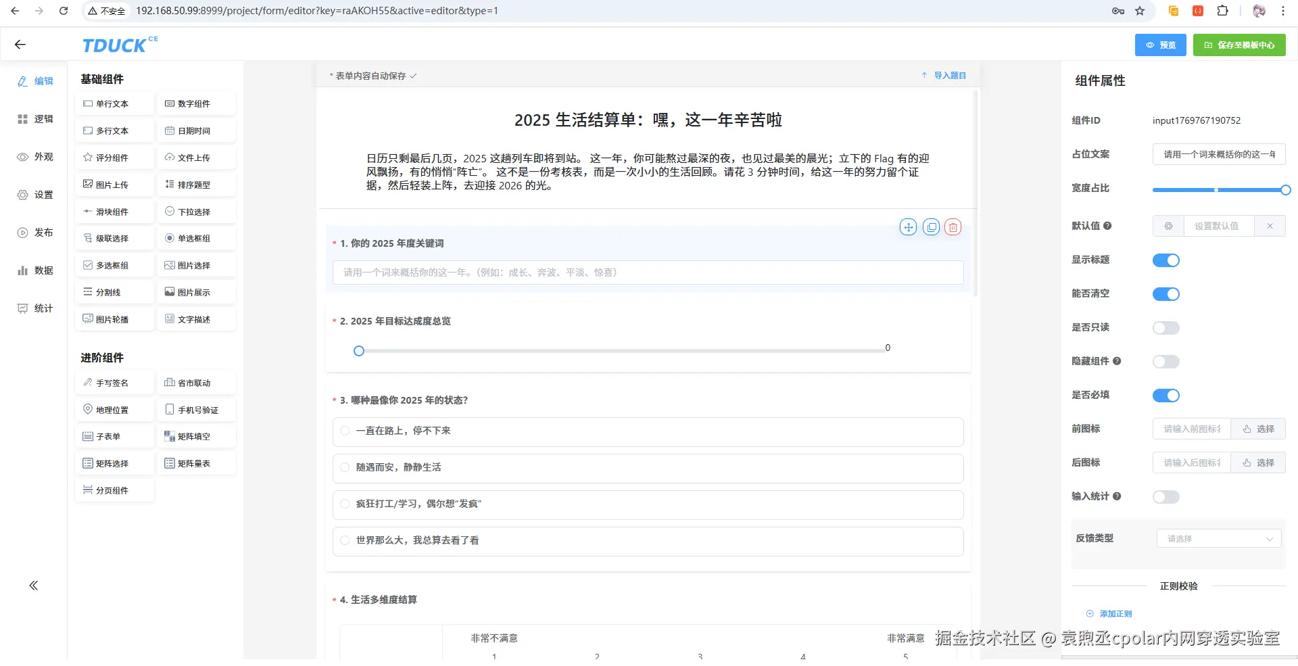Enable the 隐藏组件 switch

tap(1166, 362)
